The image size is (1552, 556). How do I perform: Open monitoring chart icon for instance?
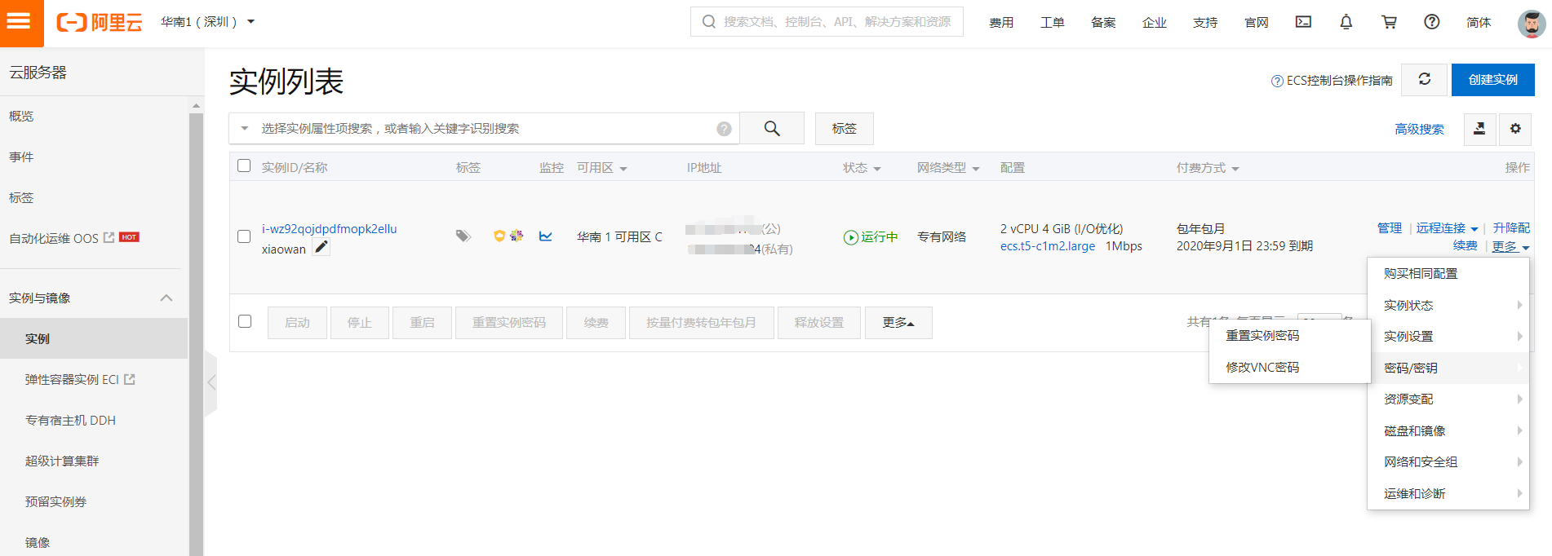point(546,236)
